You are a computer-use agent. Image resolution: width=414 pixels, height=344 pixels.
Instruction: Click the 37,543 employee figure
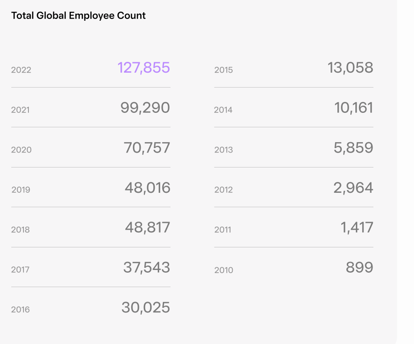(x=147, y=267)
